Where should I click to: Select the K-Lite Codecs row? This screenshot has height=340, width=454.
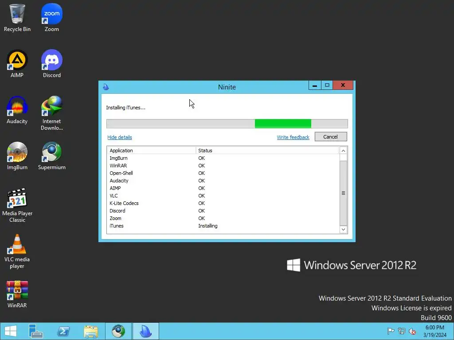coord(223,203)
